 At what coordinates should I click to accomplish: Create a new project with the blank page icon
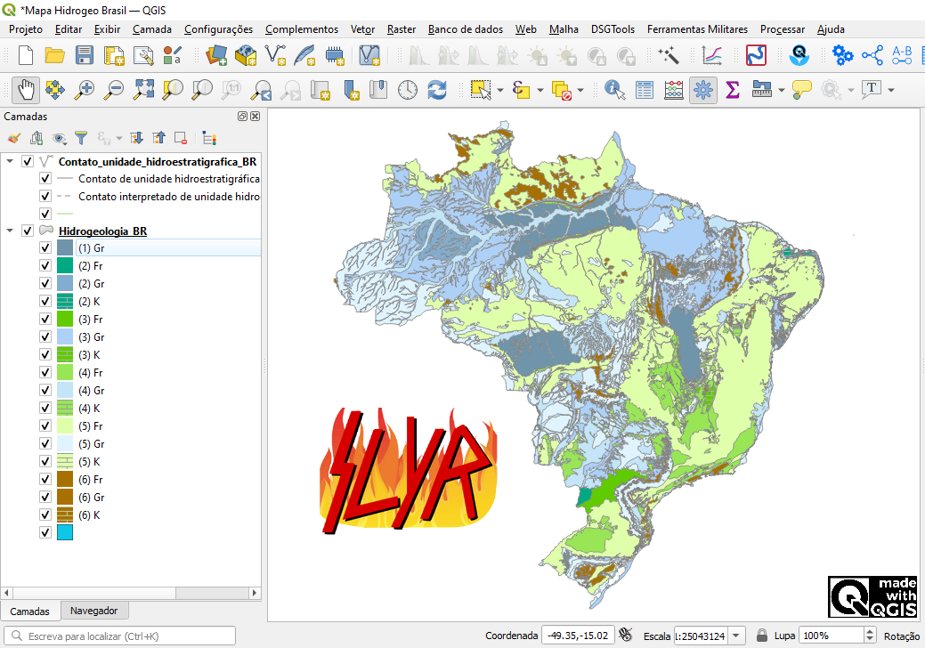tap(26, 55)
